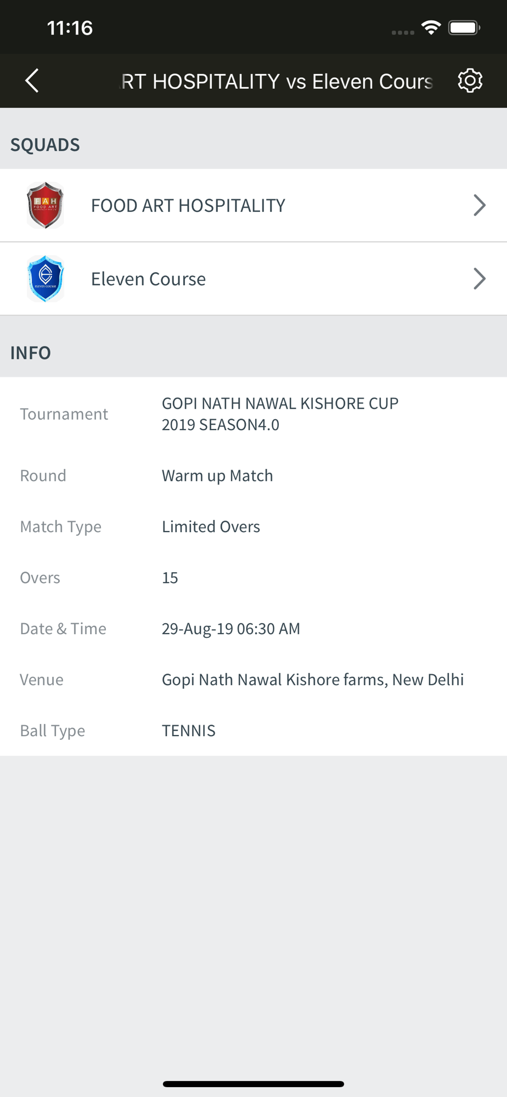
Task: Tap the overs value 15
Action: pyautogui.click(x=170, y=578)
